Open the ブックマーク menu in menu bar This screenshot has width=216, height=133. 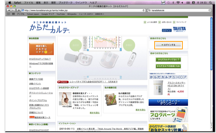coord(66,3)
